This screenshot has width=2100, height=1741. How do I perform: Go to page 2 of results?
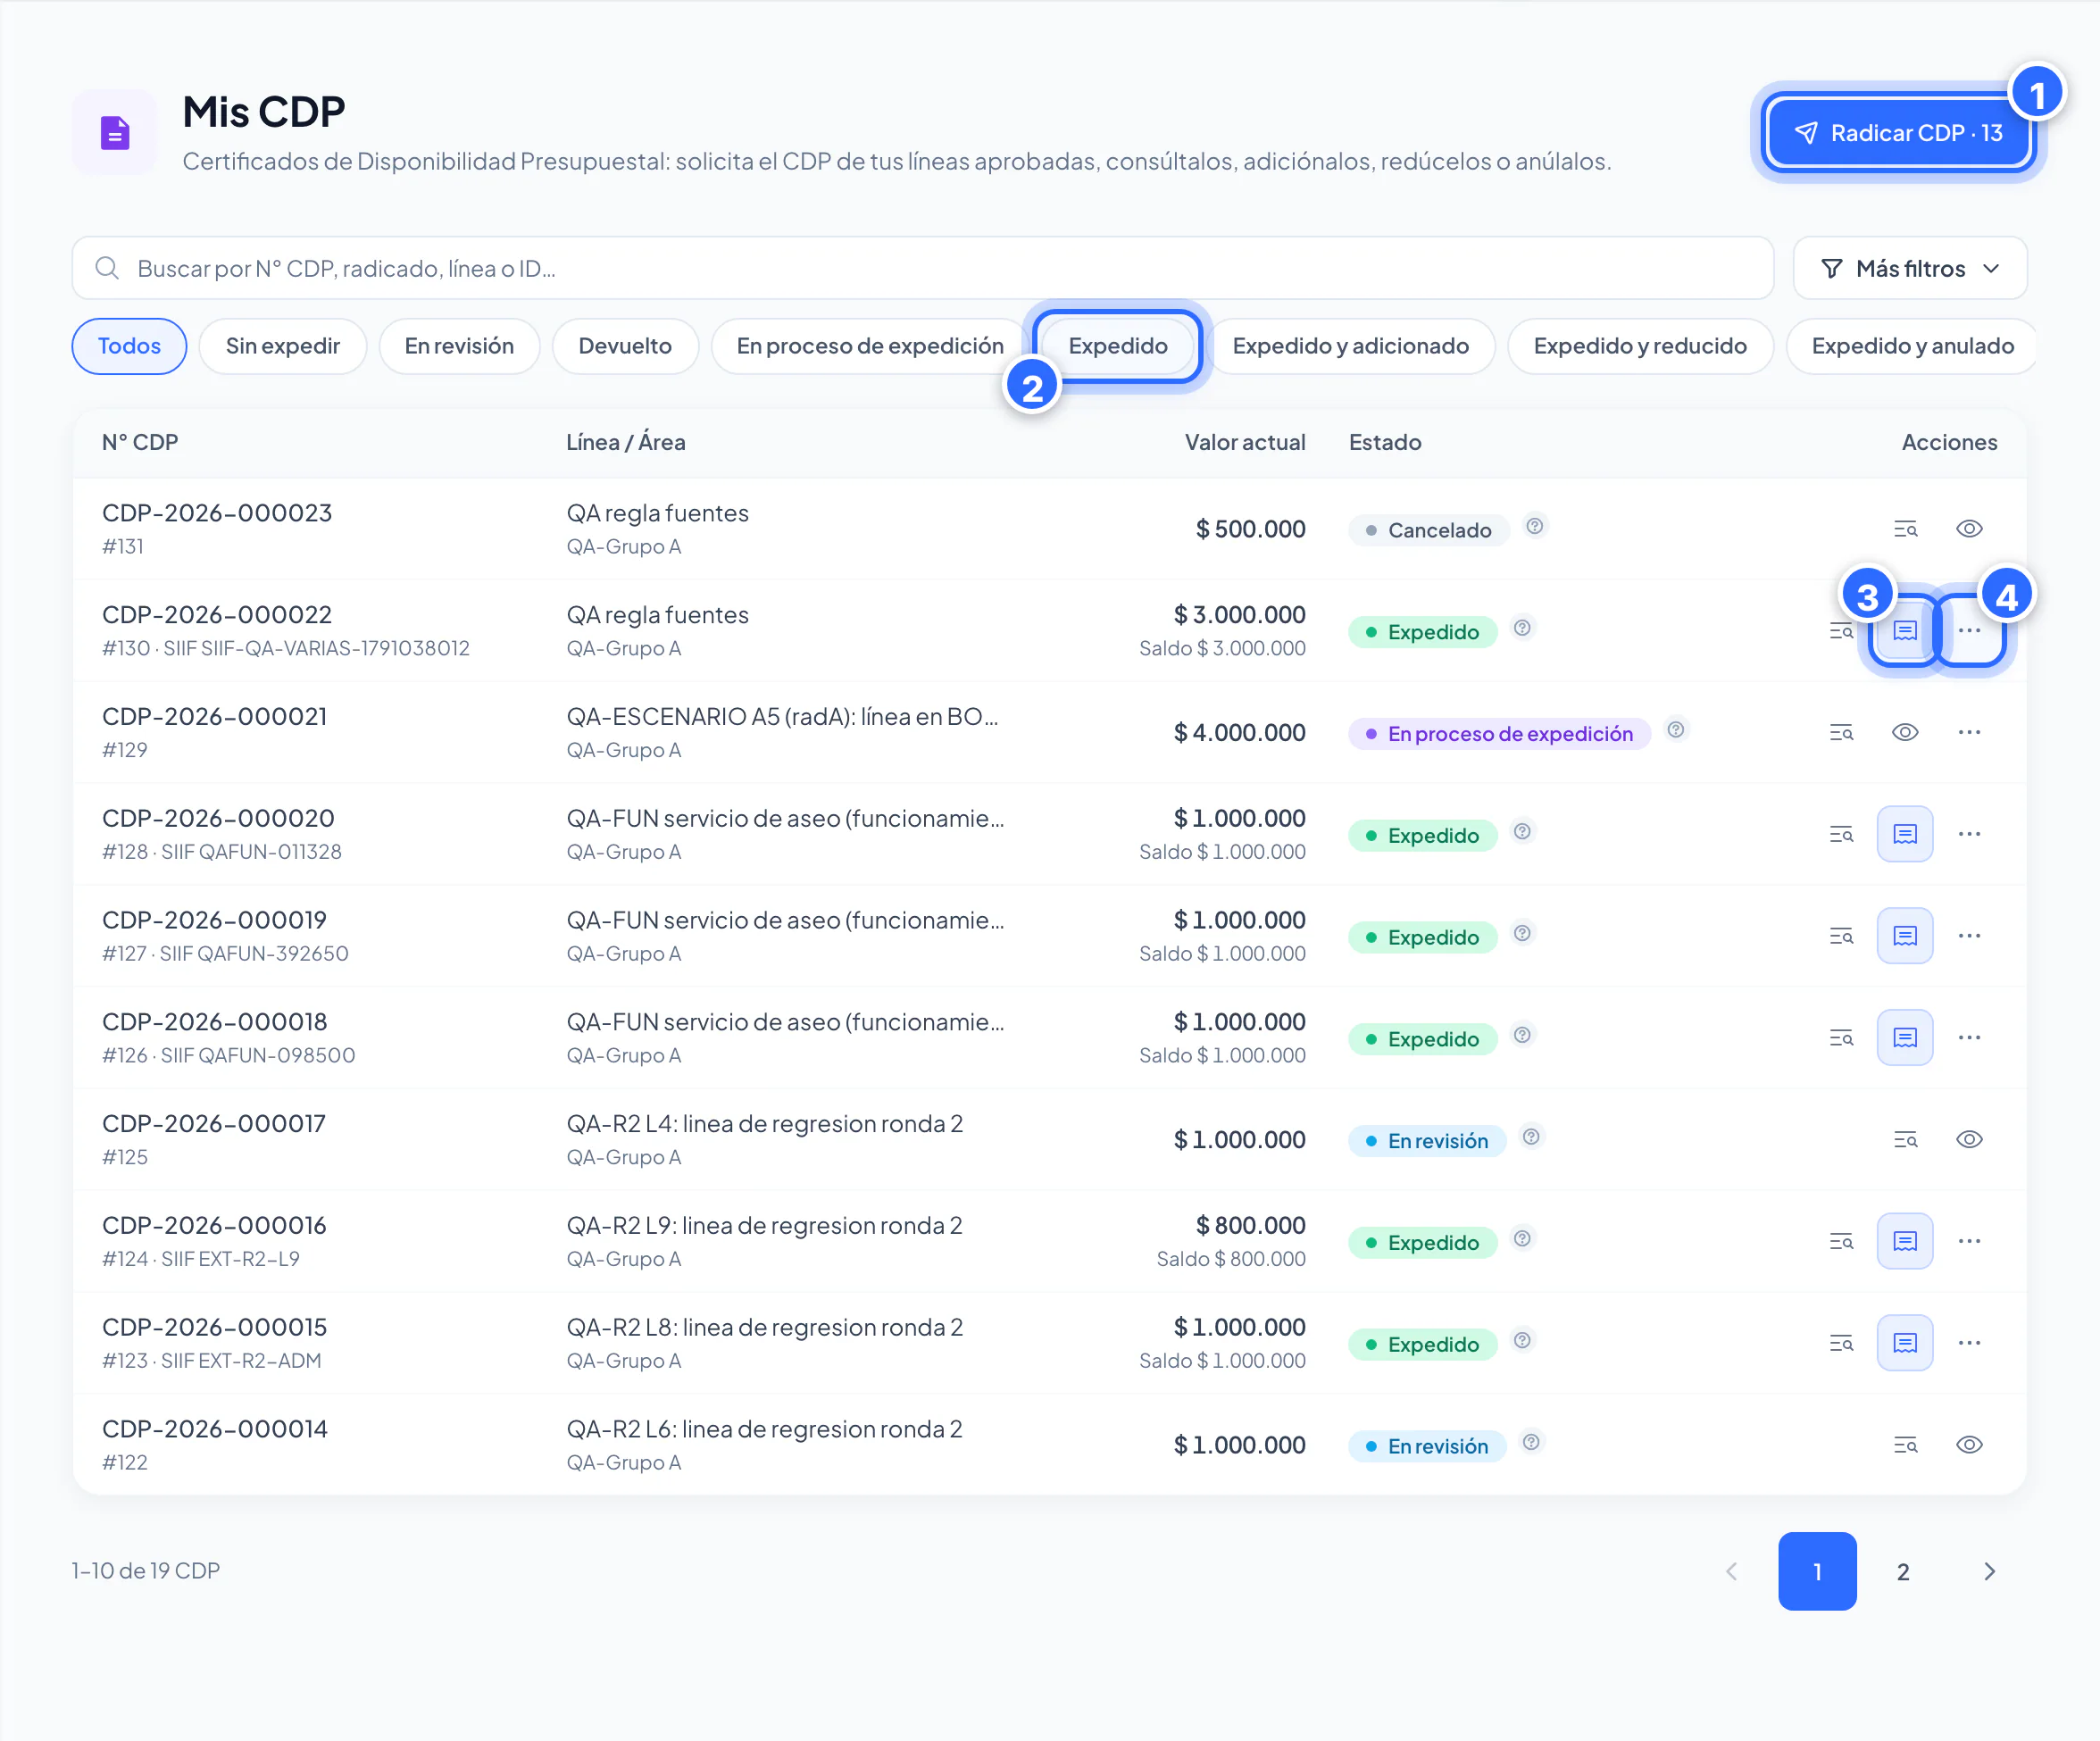pyautogui.click(x=1903, y=1572)
